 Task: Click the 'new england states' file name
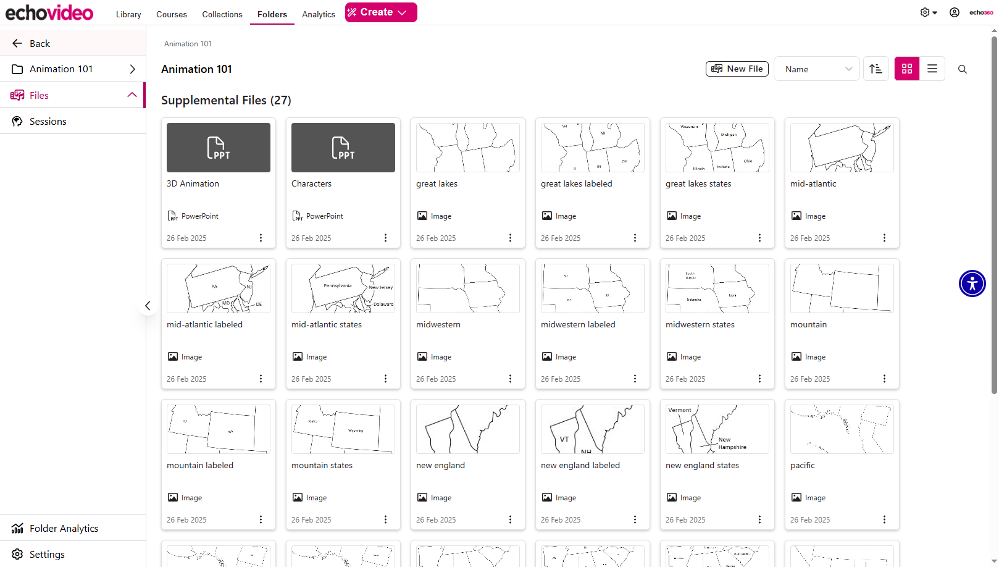coord(702,466)
